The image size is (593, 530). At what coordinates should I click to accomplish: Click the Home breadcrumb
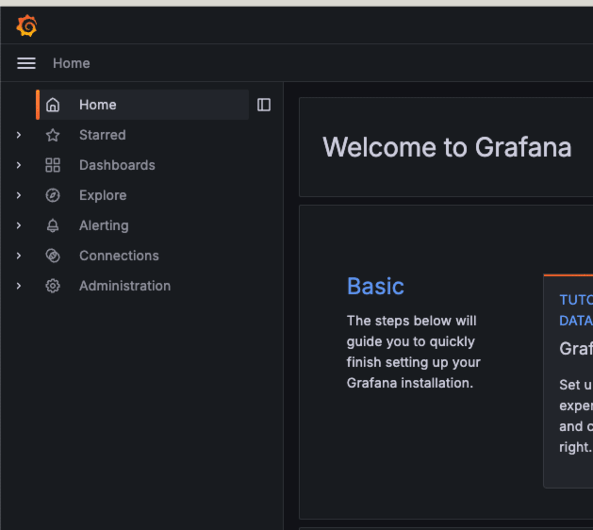(x=71, y=63)
